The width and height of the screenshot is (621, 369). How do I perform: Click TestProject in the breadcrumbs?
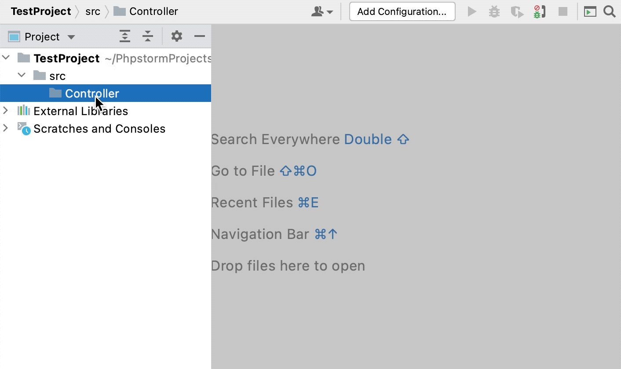40,11
